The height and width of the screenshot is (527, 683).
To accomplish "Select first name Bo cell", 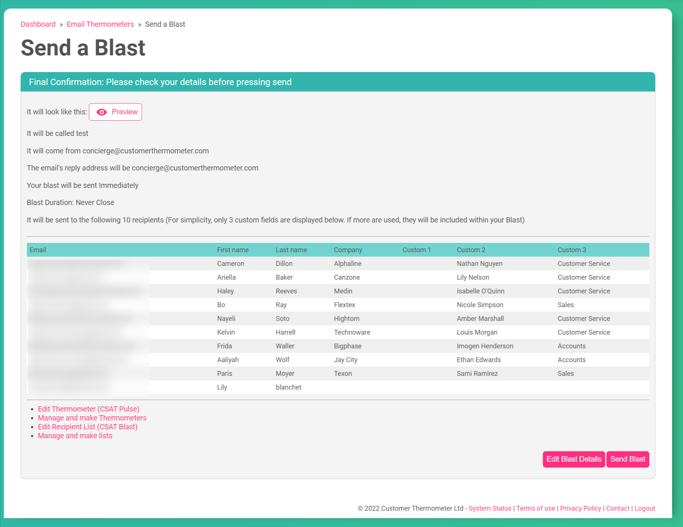I will click(221, 305).
